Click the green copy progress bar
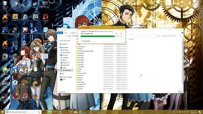The image size is (203, 114). [x=101, y=36]
